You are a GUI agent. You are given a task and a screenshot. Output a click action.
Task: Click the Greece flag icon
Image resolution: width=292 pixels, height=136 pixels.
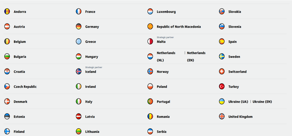click(x=79, y=42)
